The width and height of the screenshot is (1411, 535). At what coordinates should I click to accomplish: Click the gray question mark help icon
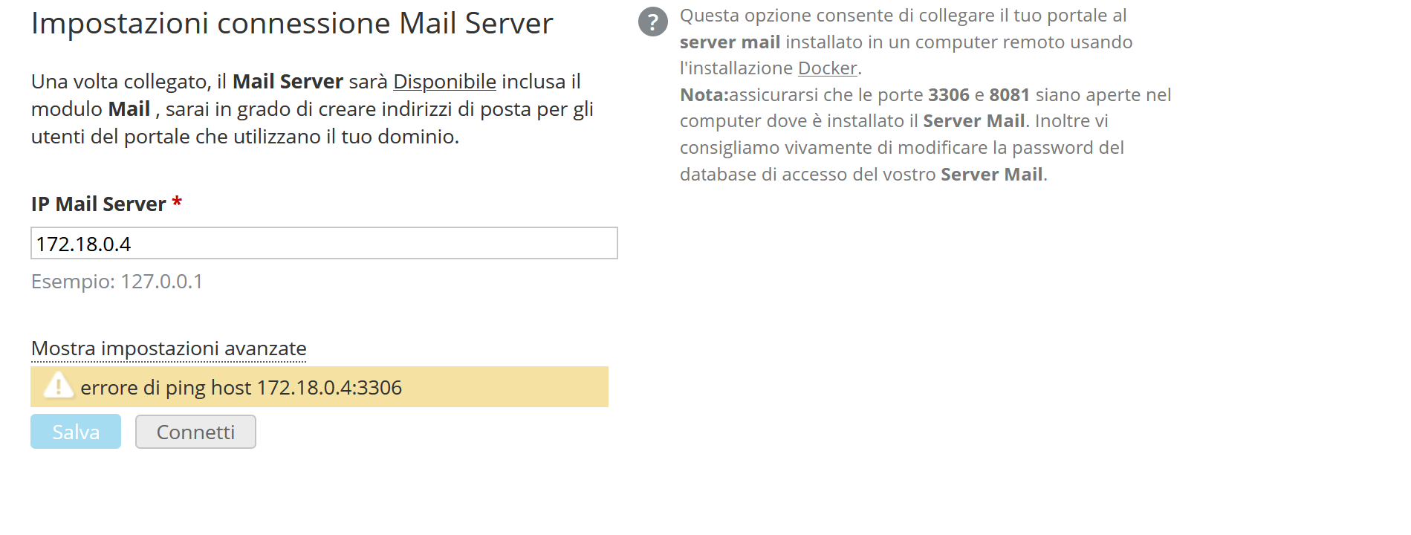[655, 22]
